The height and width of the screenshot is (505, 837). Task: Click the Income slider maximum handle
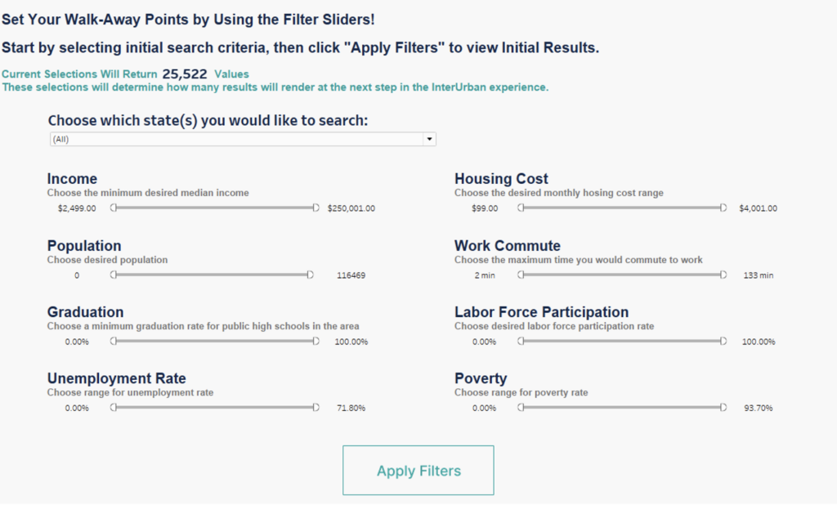(316, 208)
